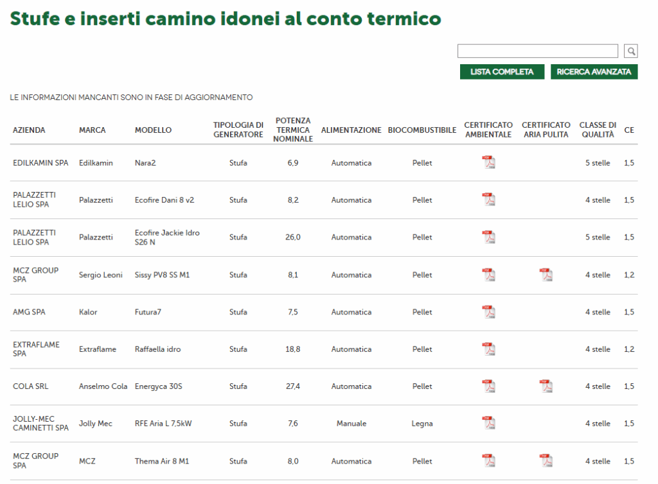
Task: Click the Legna biocombustibile value
Action: pyautogui.click(x=422, y=423)
